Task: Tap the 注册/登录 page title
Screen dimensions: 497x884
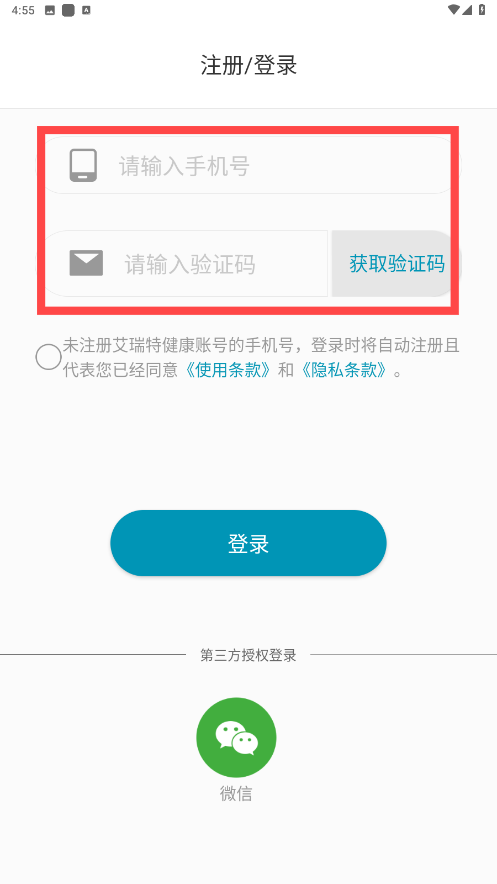Action: [248, 65]
